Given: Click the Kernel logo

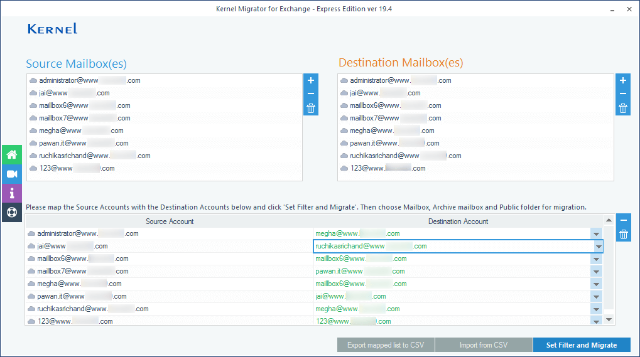Looking at the screenshot, I should pos(52,28).
